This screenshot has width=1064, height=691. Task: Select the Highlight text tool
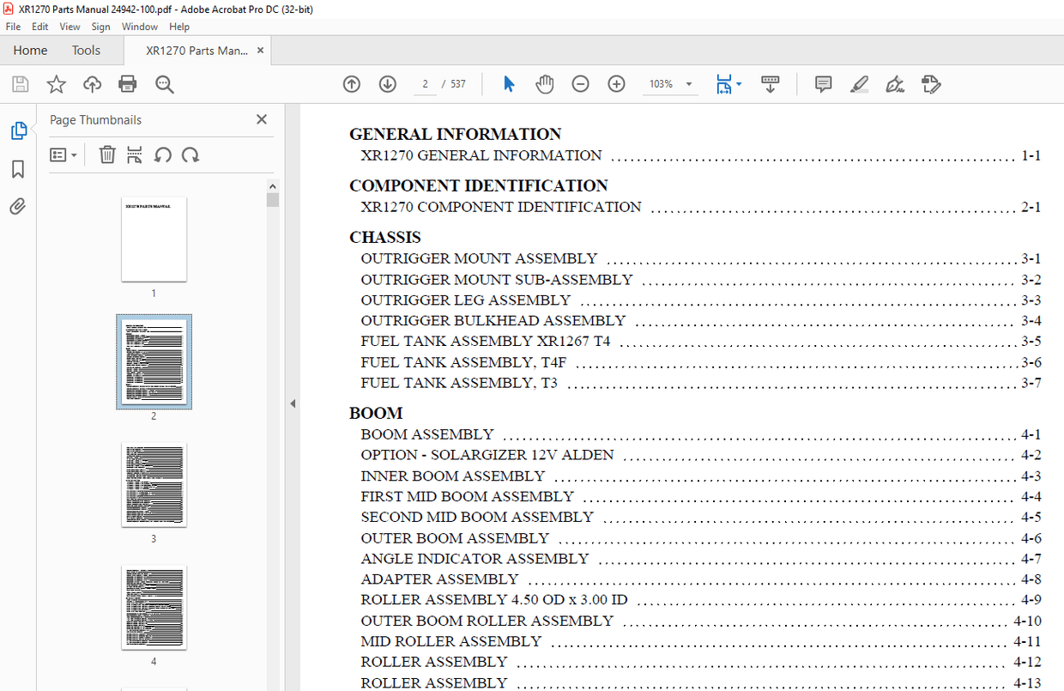coord(860,84)
